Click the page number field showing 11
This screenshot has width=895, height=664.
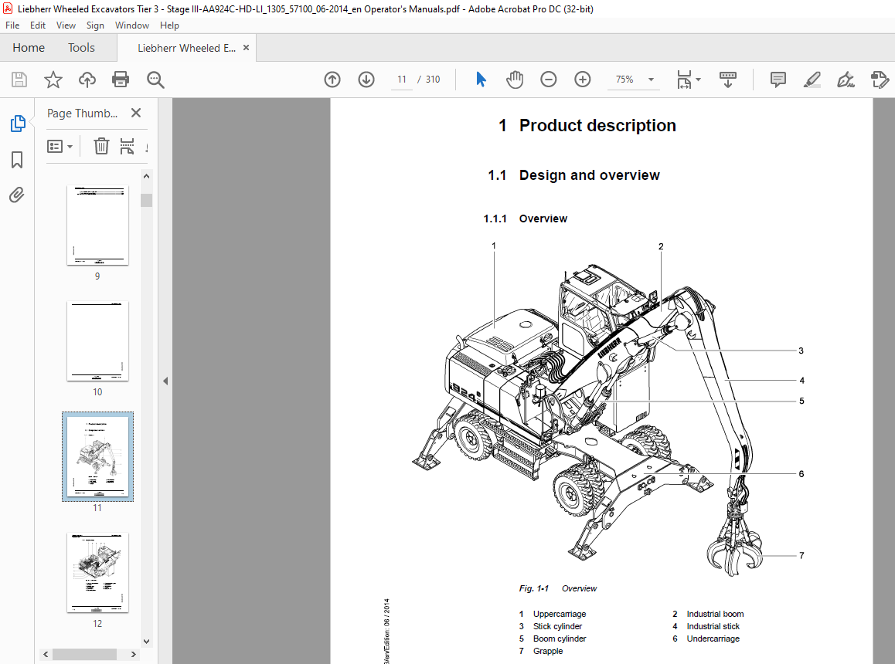click(402, 80)
